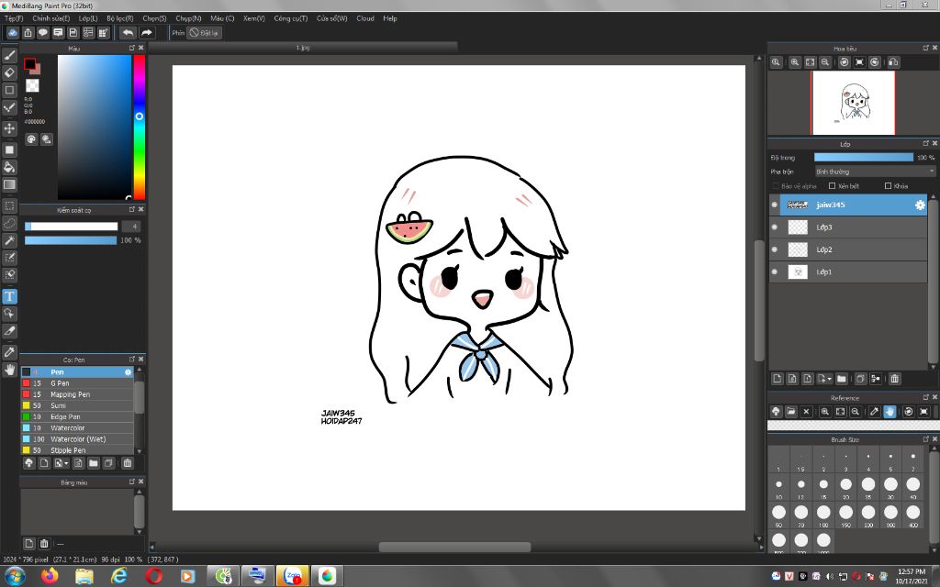This screenshot has height=587, width=940.
Task: Zoom in on the Navigator panel
Action: pyautogui.click(x=795, y=62)
